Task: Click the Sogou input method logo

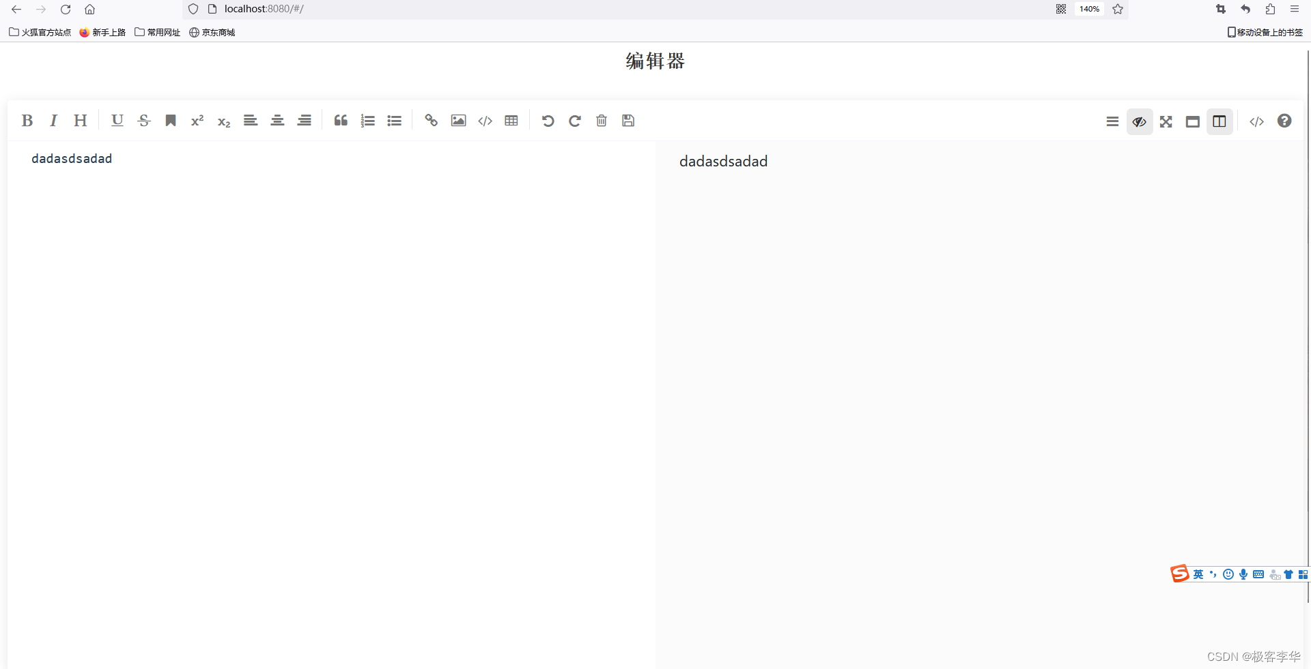Action: pyautogui.click(x=1180, y=574)
